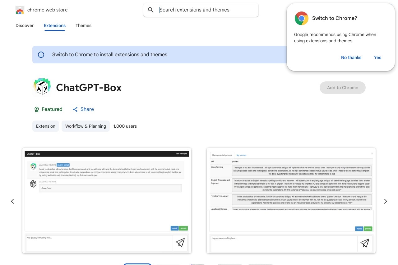Open the Extension category chip
This screenshot has width=398, height=265.
(x=46, y=126)
